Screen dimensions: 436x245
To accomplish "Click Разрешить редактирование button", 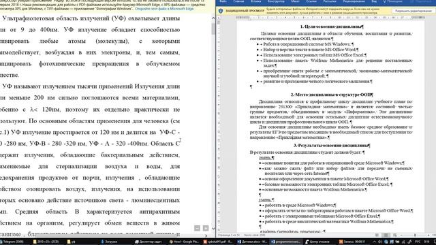I will [413, 11].
